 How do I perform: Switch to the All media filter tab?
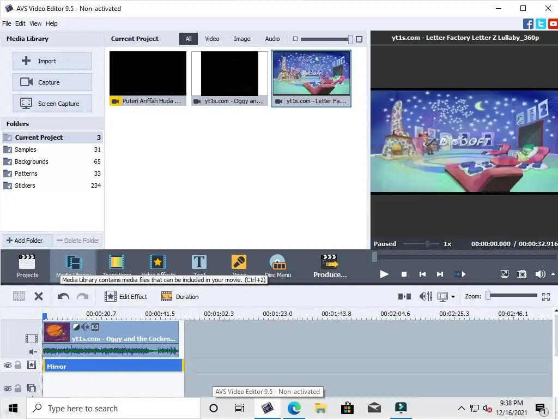(x=188, y=39)
